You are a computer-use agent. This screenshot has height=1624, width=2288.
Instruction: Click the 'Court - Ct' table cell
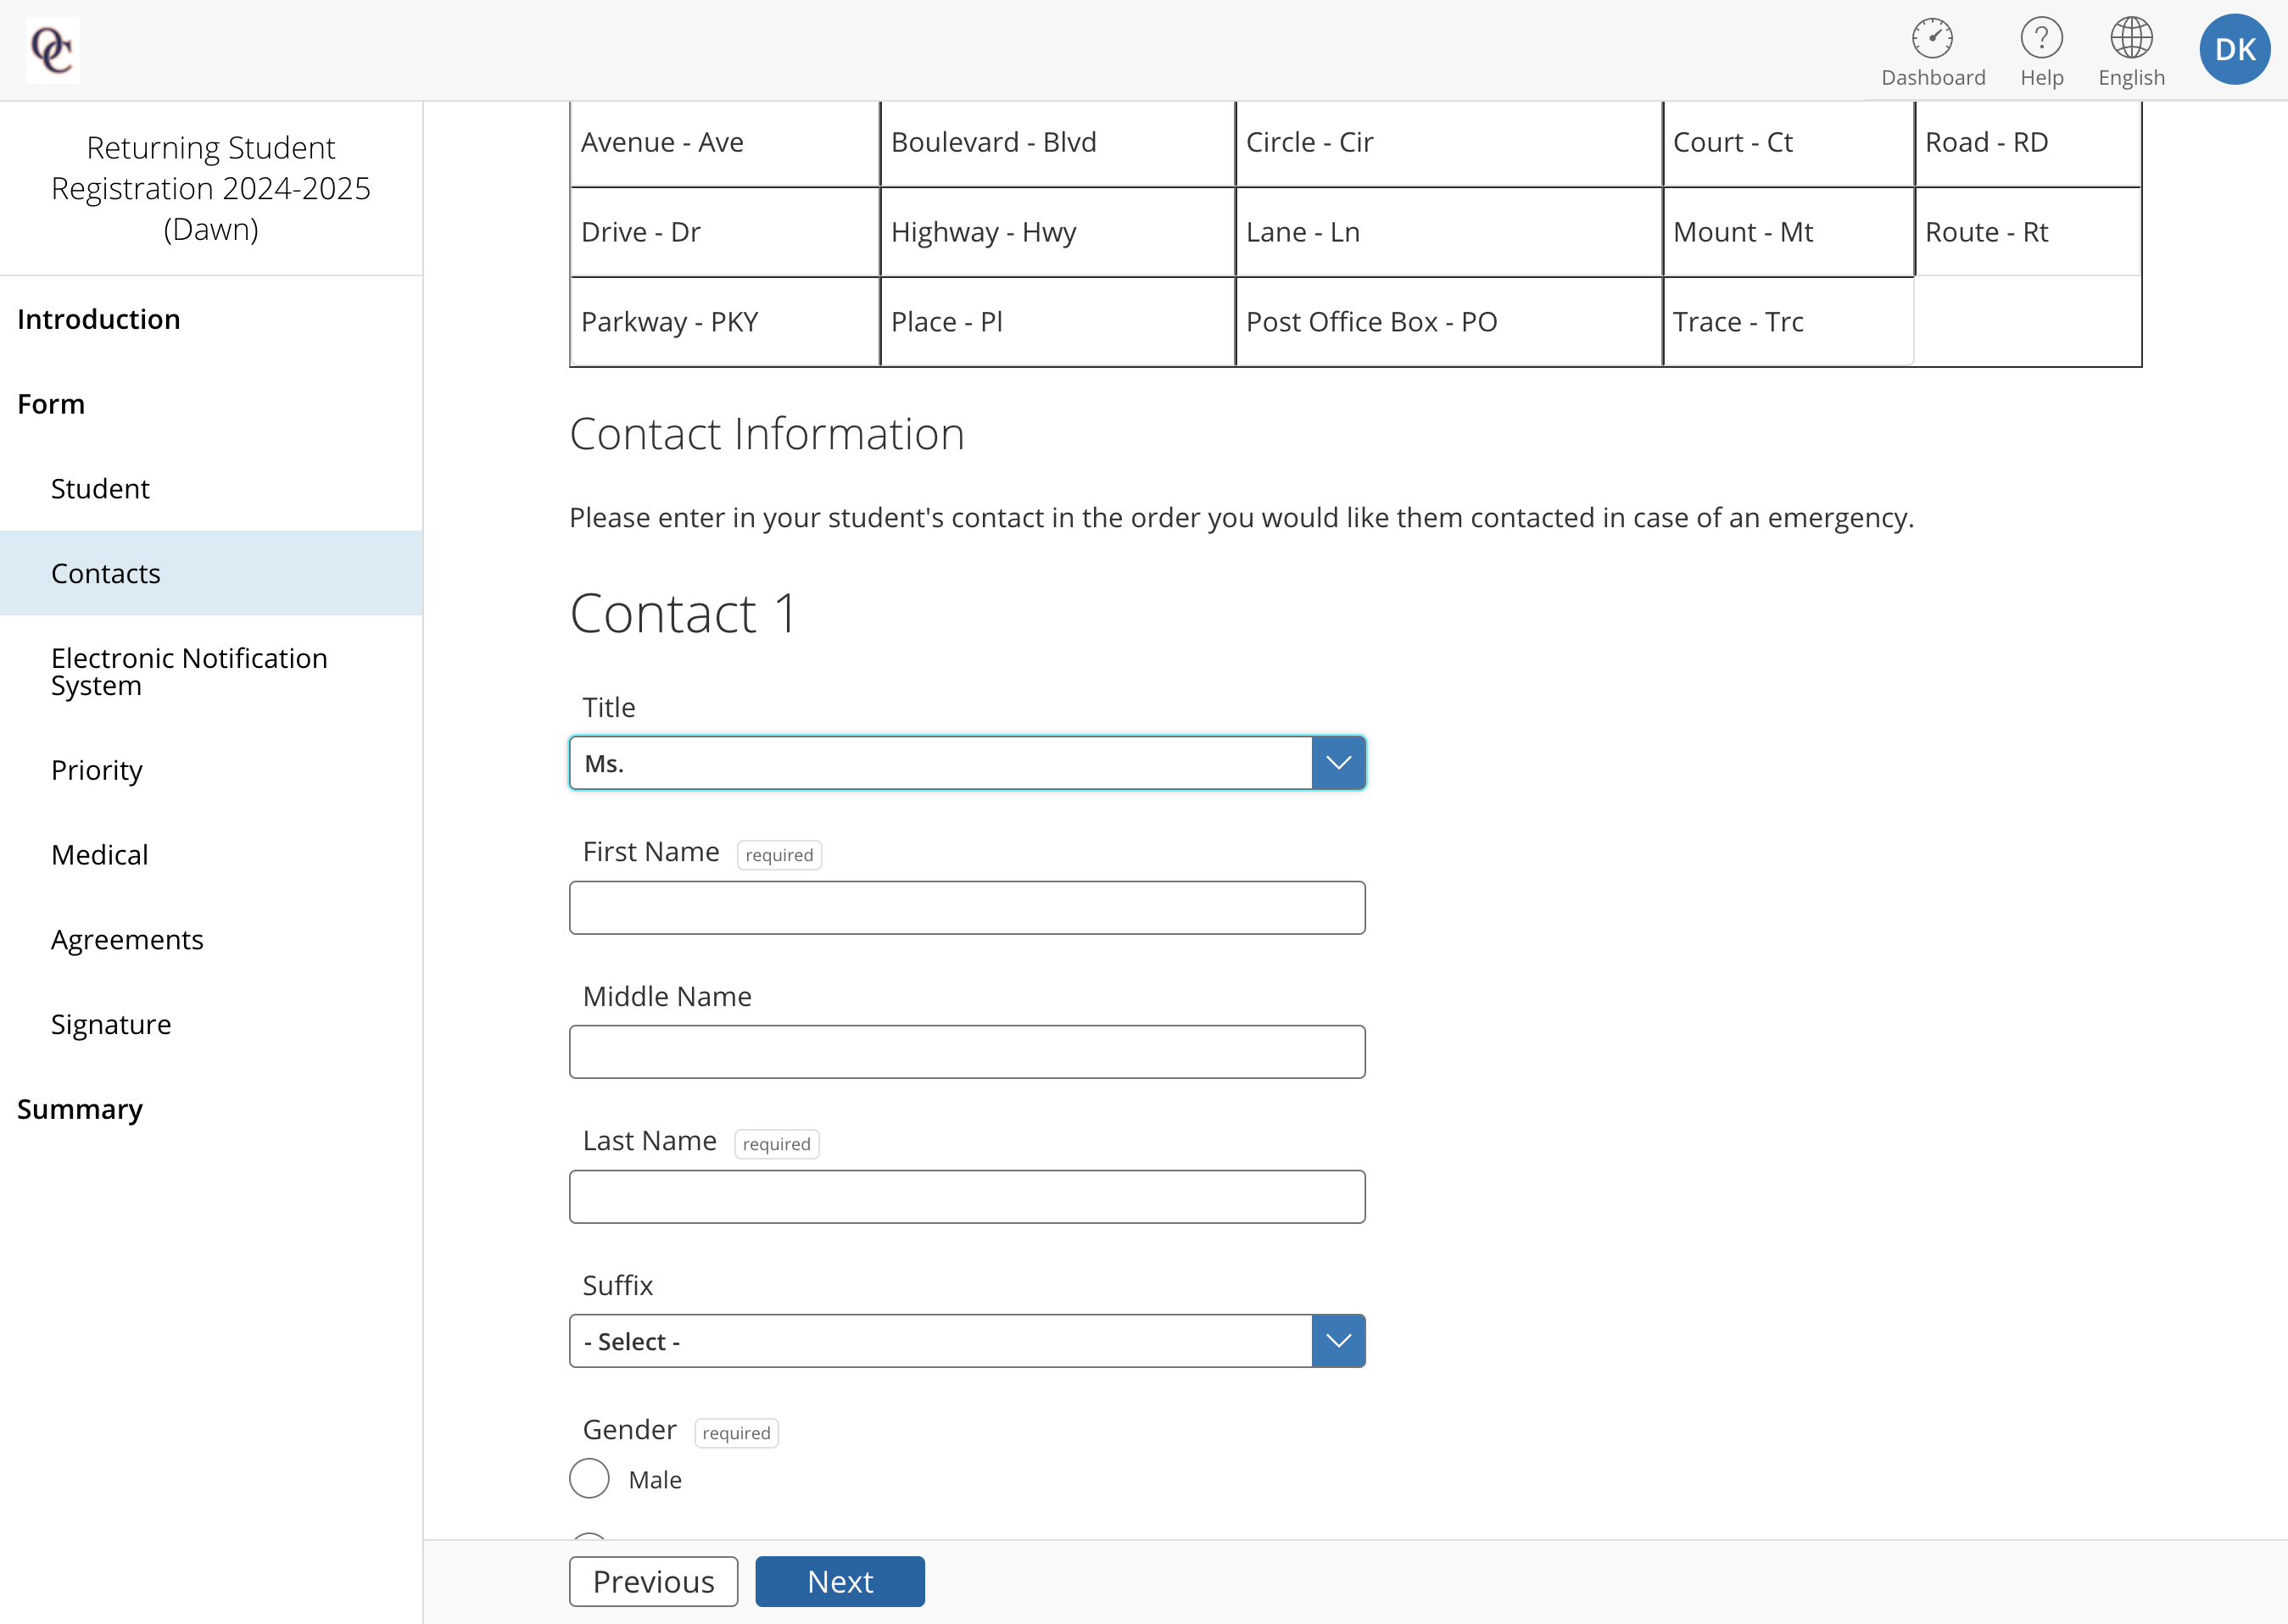1788,143
